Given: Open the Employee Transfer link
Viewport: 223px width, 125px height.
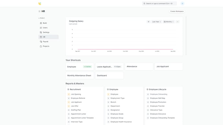Looking at the screenshot, I should 157,106.
